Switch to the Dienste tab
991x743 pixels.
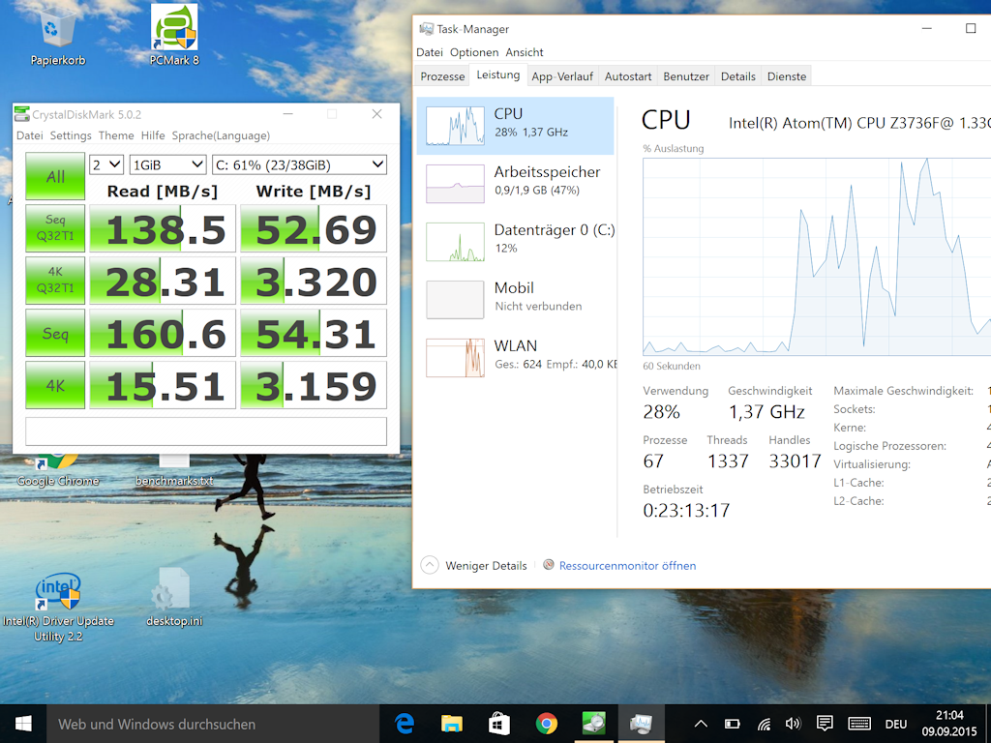pyautogui.click(x=786, y=76)
